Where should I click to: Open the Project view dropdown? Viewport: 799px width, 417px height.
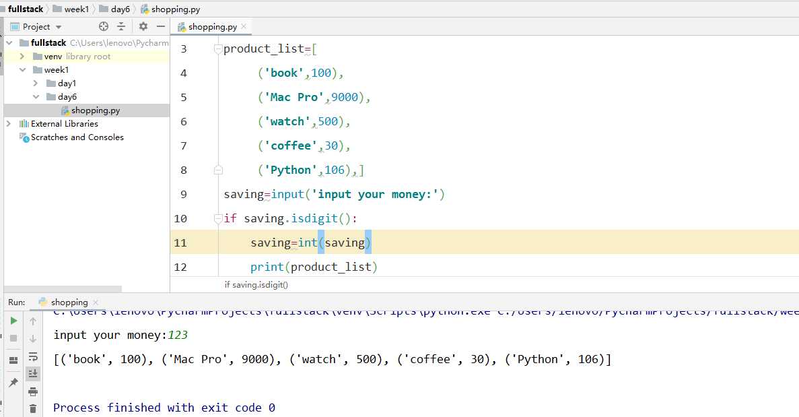click(59, 27)
